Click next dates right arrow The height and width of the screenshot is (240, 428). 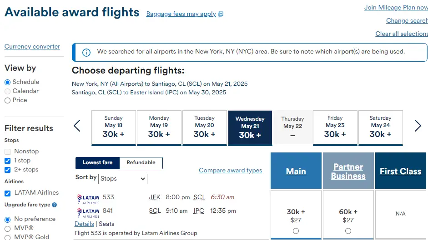418,126
